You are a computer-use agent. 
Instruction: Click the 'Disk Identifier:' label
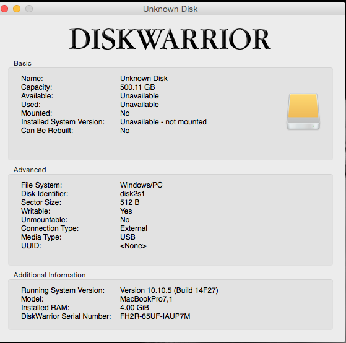click(x=45, y=194)
